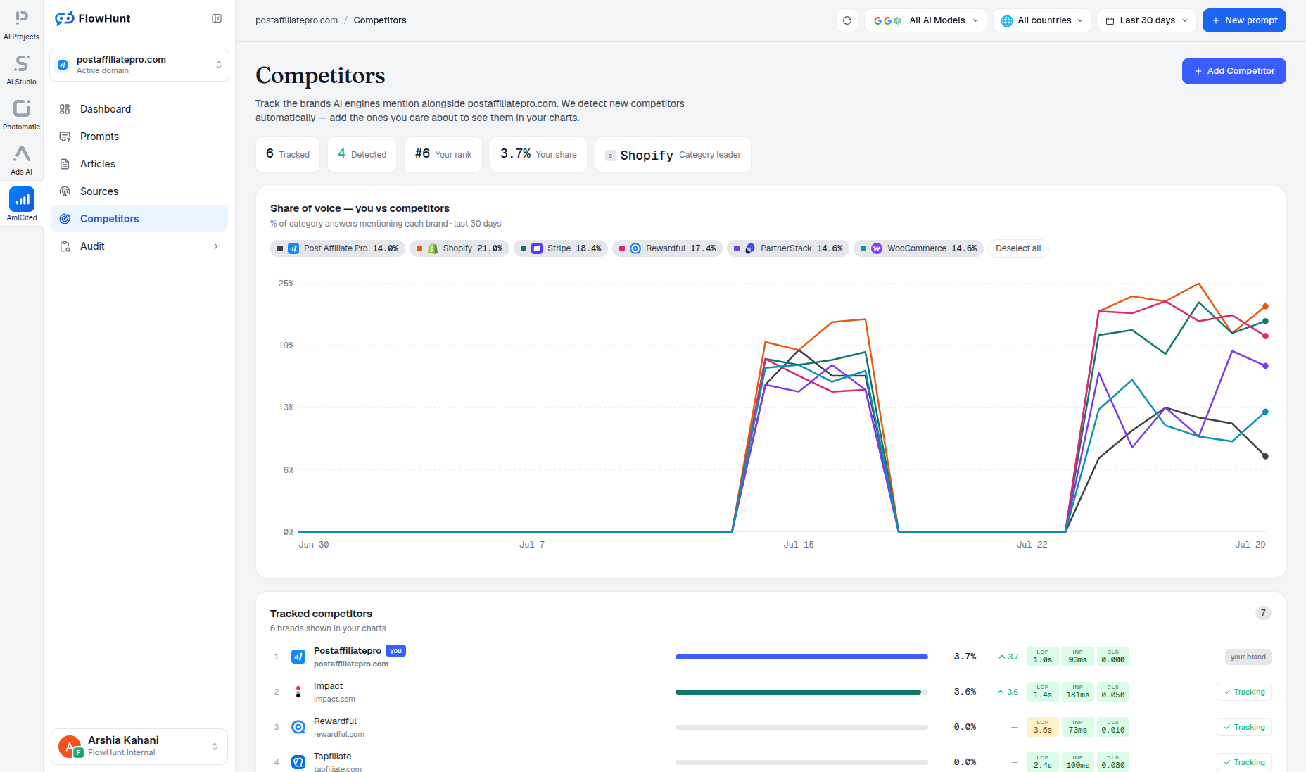Go to Dashboard
The image size is (1306, 772).
click(139, 109)
